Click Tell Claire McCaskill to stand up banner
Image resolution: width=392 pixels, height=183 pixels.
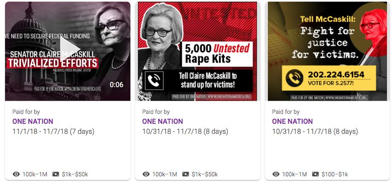click(197, 80)
